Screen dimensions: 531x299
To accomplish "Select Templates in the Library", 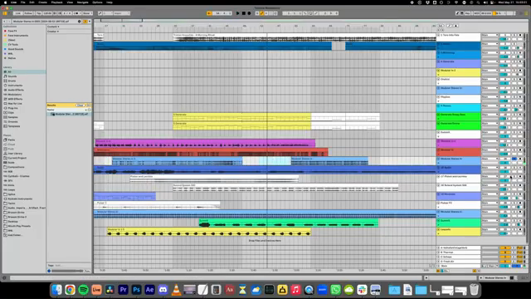I will coord(14,126).
